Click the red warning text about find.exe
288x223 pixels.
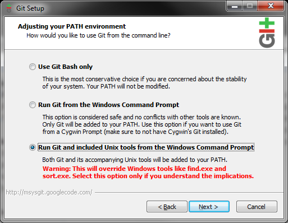coord(148,172)
